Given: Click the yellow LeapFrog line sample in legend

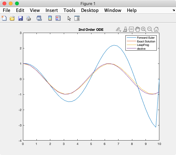Looking at the screenshot, I should [x=131, y=45].
